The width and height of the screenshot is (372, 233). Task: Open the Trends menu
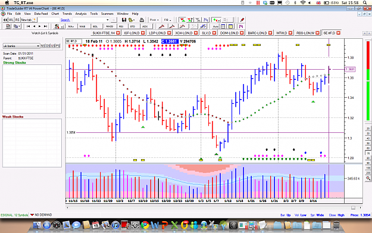[x=67, y=14]
